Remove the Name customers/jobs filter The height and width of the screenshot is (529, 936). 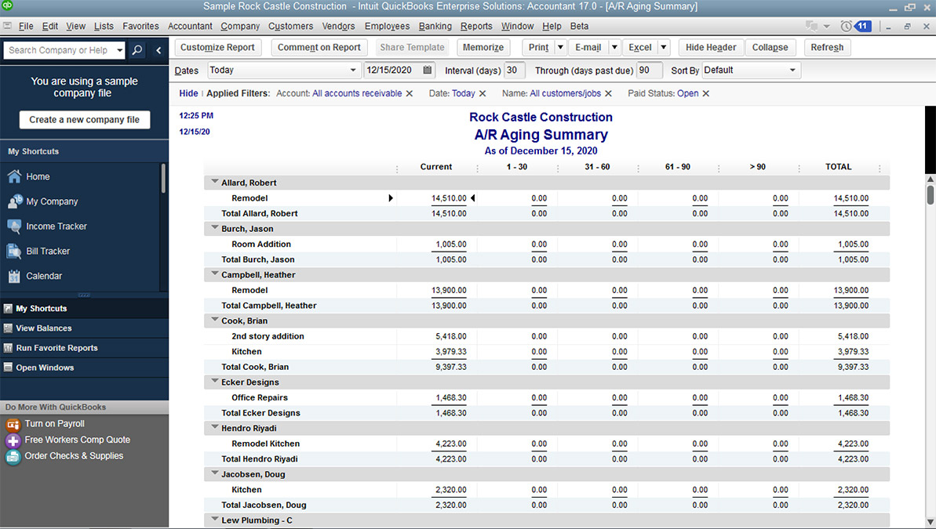[608, 93]
